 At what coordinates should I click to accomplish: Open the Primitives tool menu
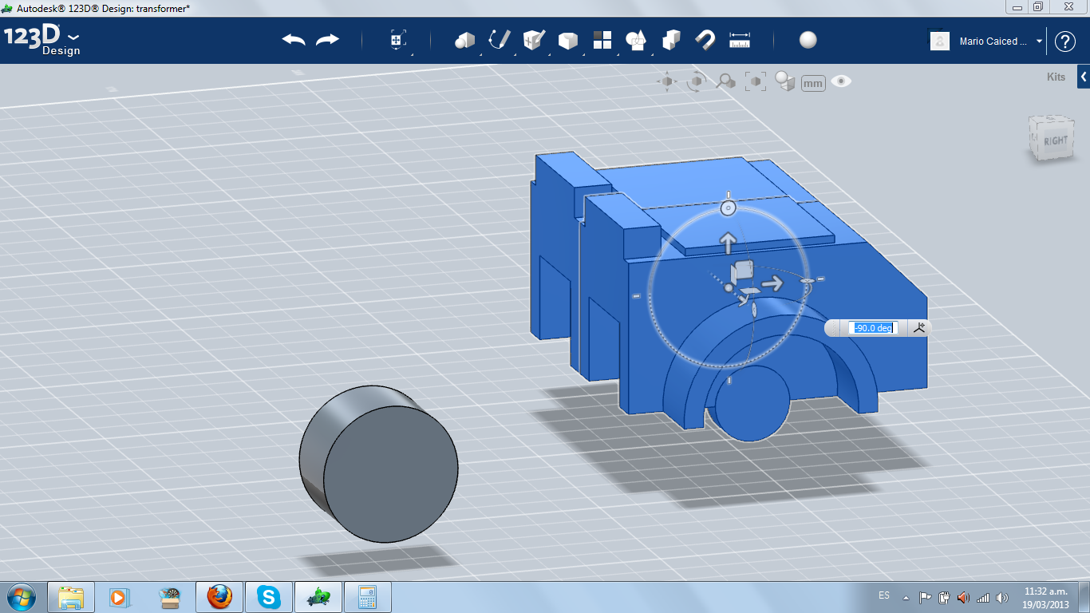[x=464, y=40]
